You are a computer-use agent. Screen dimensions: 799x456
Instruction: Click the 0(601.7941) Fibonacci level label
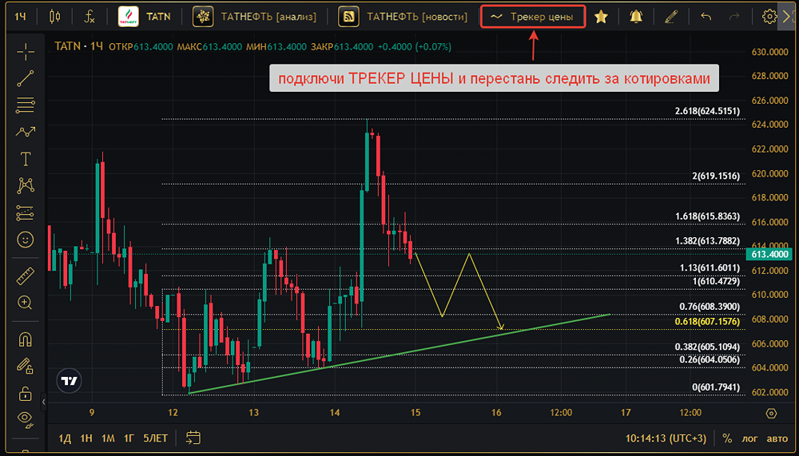point(716,387)
